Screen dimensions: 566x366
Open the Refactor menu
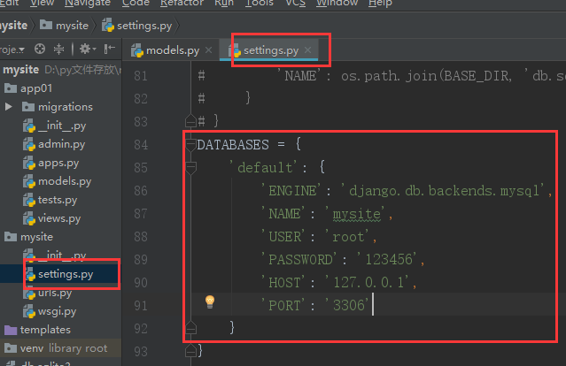(182, 3)
